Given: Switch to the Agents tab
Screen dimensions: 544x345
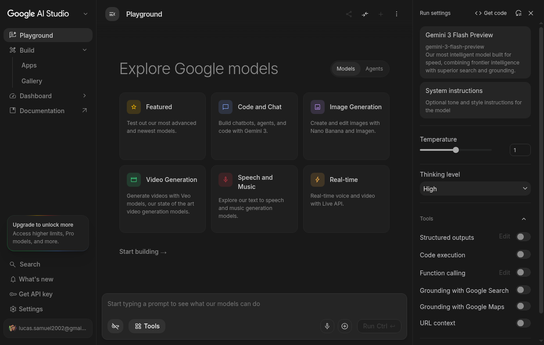Looking at the screenshot, I should (x=374, y=69).
